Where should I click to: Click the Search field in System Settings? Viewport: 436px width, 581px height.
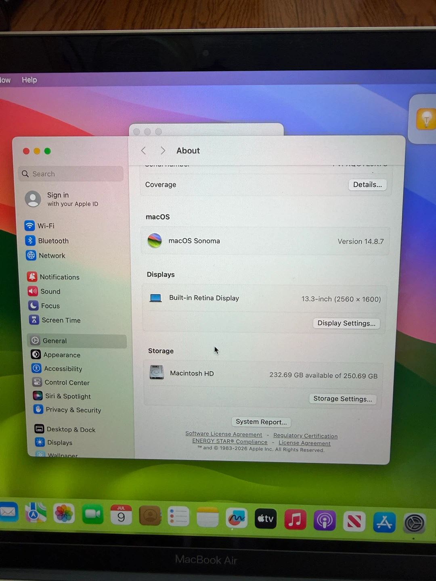[71, 174]
